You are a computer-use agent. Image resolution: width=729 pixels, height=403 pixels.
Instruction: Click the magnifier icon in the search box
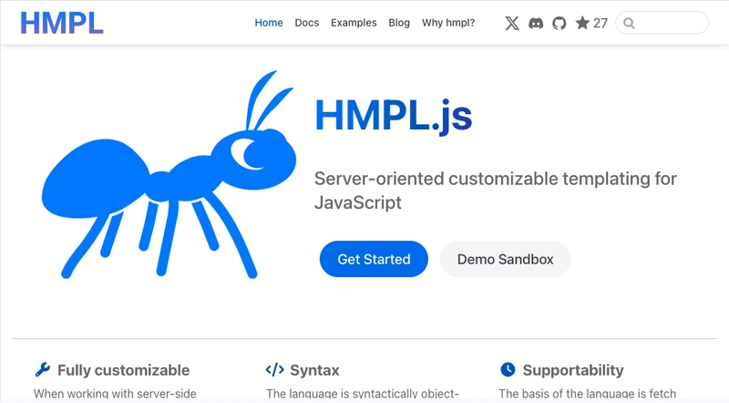[x=629, y=24]
